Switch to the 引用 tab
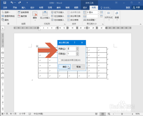This screenshot has width=143, height=116. (x=50, y=8)
